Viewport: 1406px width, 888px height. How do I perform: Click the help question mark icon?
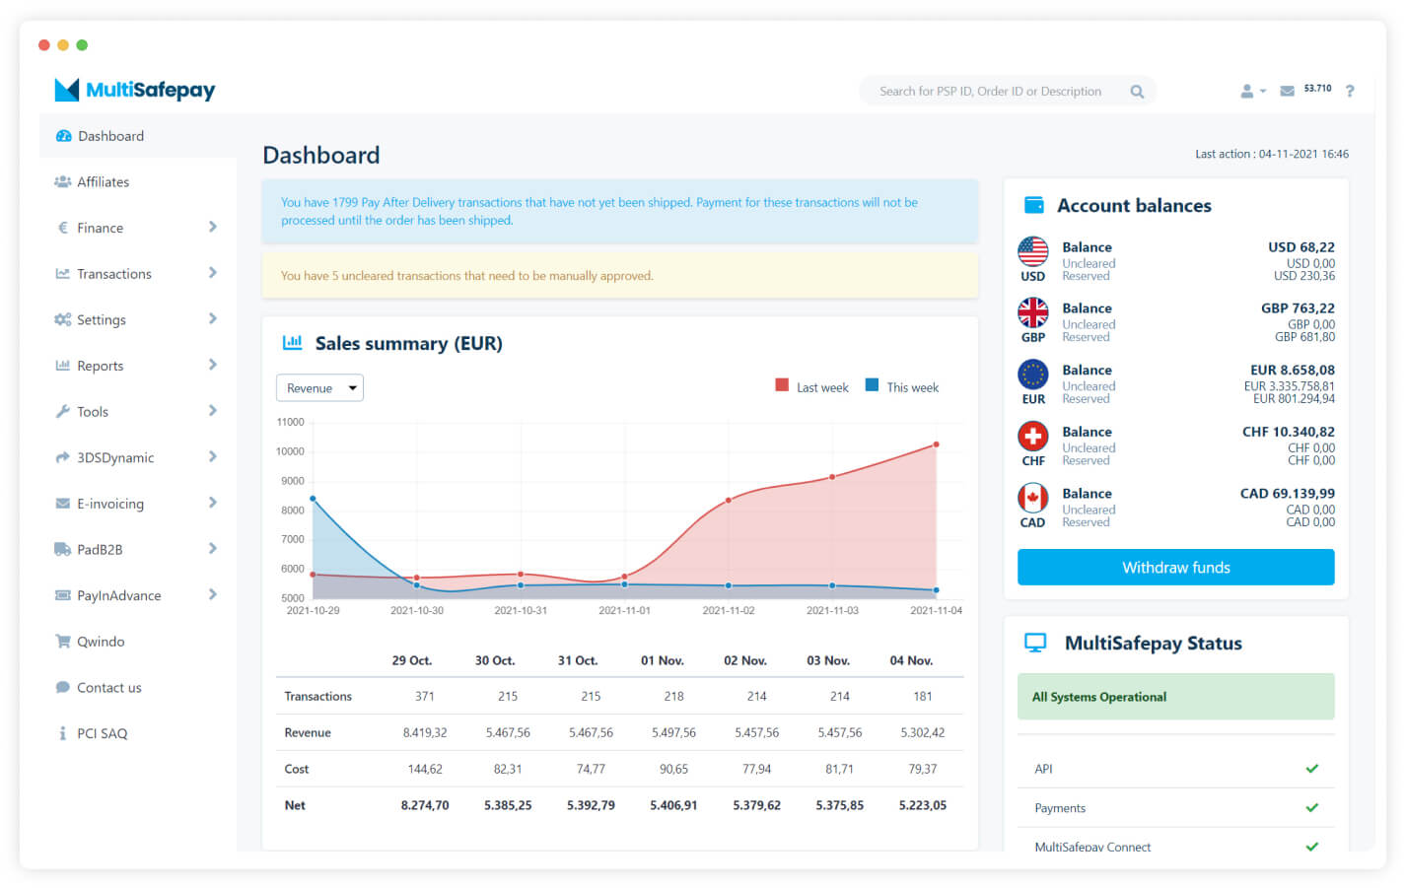[1350, 91]
